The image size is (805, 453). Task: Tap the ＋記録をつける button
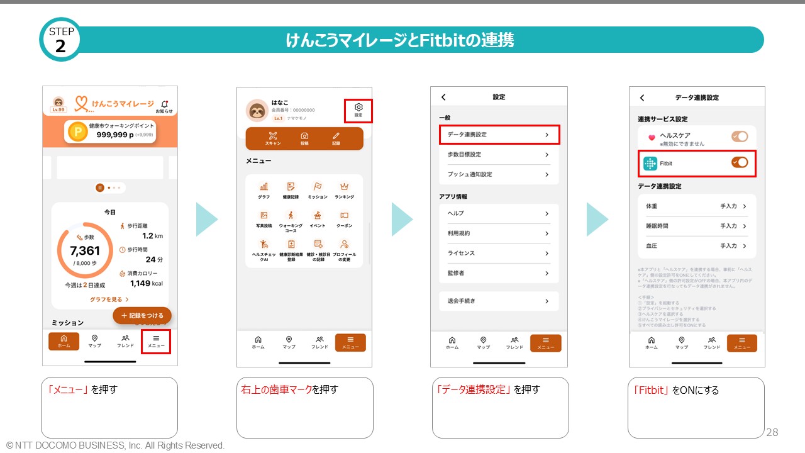(142, 316)
